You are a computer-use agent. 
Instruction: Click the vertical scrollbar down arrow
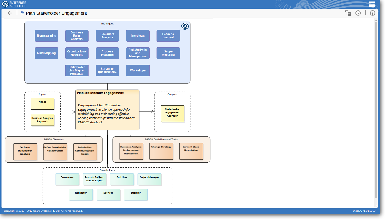click(x=376, y=205)
